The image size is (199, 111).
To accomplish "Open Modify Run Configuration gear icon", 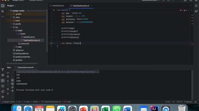I will pos(8,76).
